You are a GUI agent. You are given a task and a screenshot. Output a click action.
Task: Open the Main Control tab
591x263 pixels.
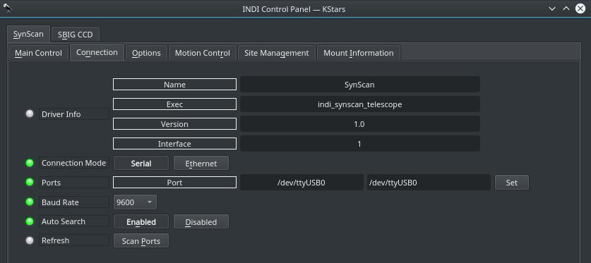point(38,53)
